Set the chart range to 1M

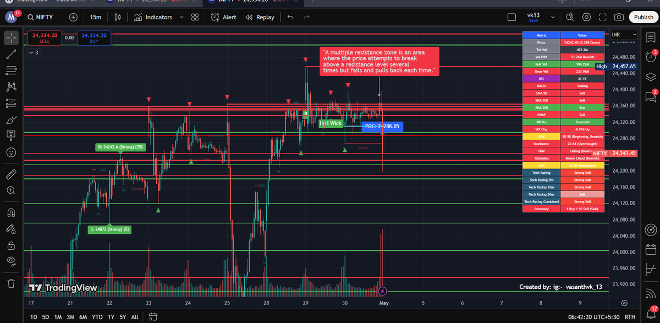tap(58, 317)
